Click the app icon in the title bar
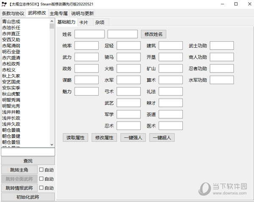254x202 pixels. [x=4, y=4]
